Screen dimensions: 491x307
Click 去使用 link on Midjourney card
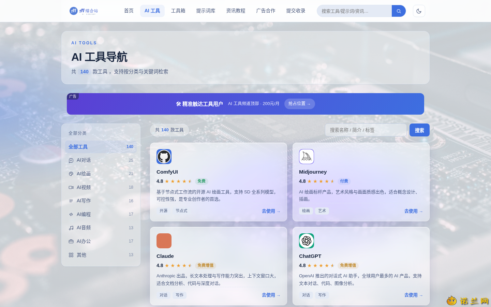[414, 211]
